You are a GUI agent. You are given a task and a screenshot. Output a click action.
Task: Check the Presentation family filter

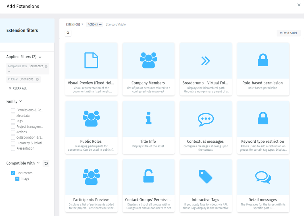point(13,148)
